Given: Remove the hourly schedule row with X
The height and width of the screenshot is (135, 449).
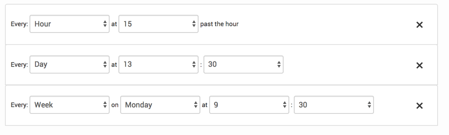Looking at the screenshot, I should pyautogui.click(x=419, y=25).
